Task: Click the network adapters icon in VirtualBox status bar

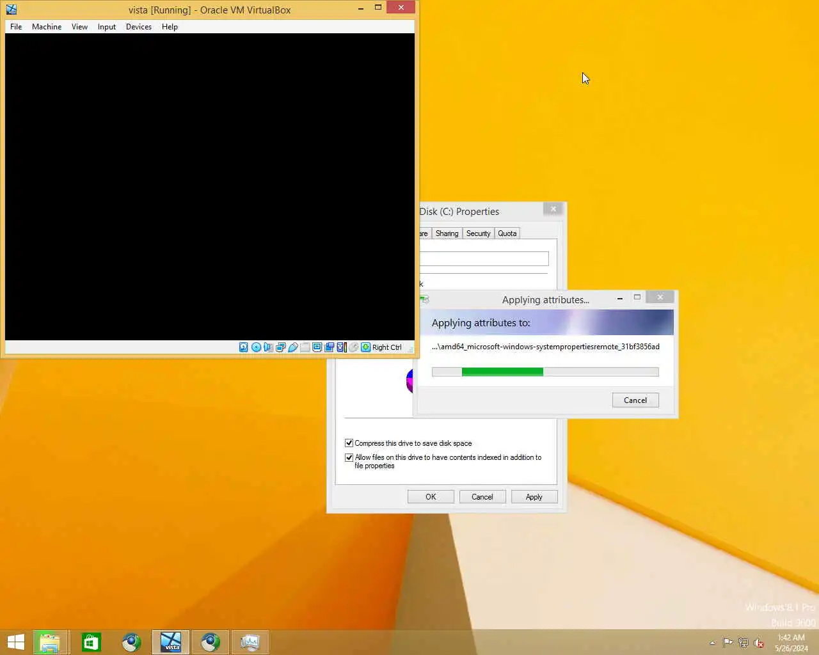Action: coord(280,347)
